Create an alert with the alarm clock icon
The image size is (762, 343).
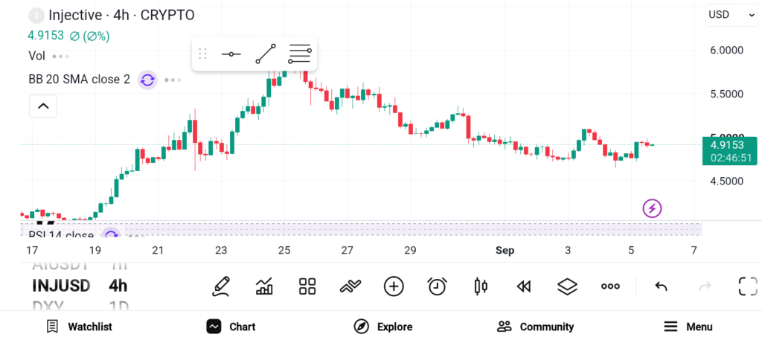click(438, 286)
